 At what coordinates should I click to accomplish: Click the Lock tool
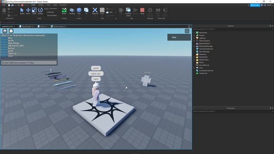coord(110,12)
